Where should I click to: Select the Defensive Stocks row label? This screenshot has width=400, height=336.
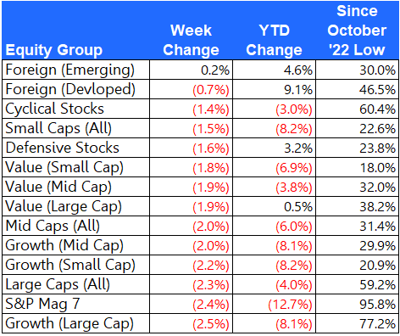63,148
